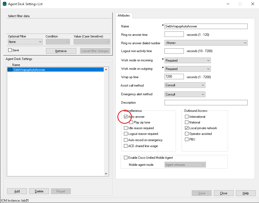Open Ring no answer dialed number dropdown
Viewport: 259px width, 203px height.
pos(206,43)
